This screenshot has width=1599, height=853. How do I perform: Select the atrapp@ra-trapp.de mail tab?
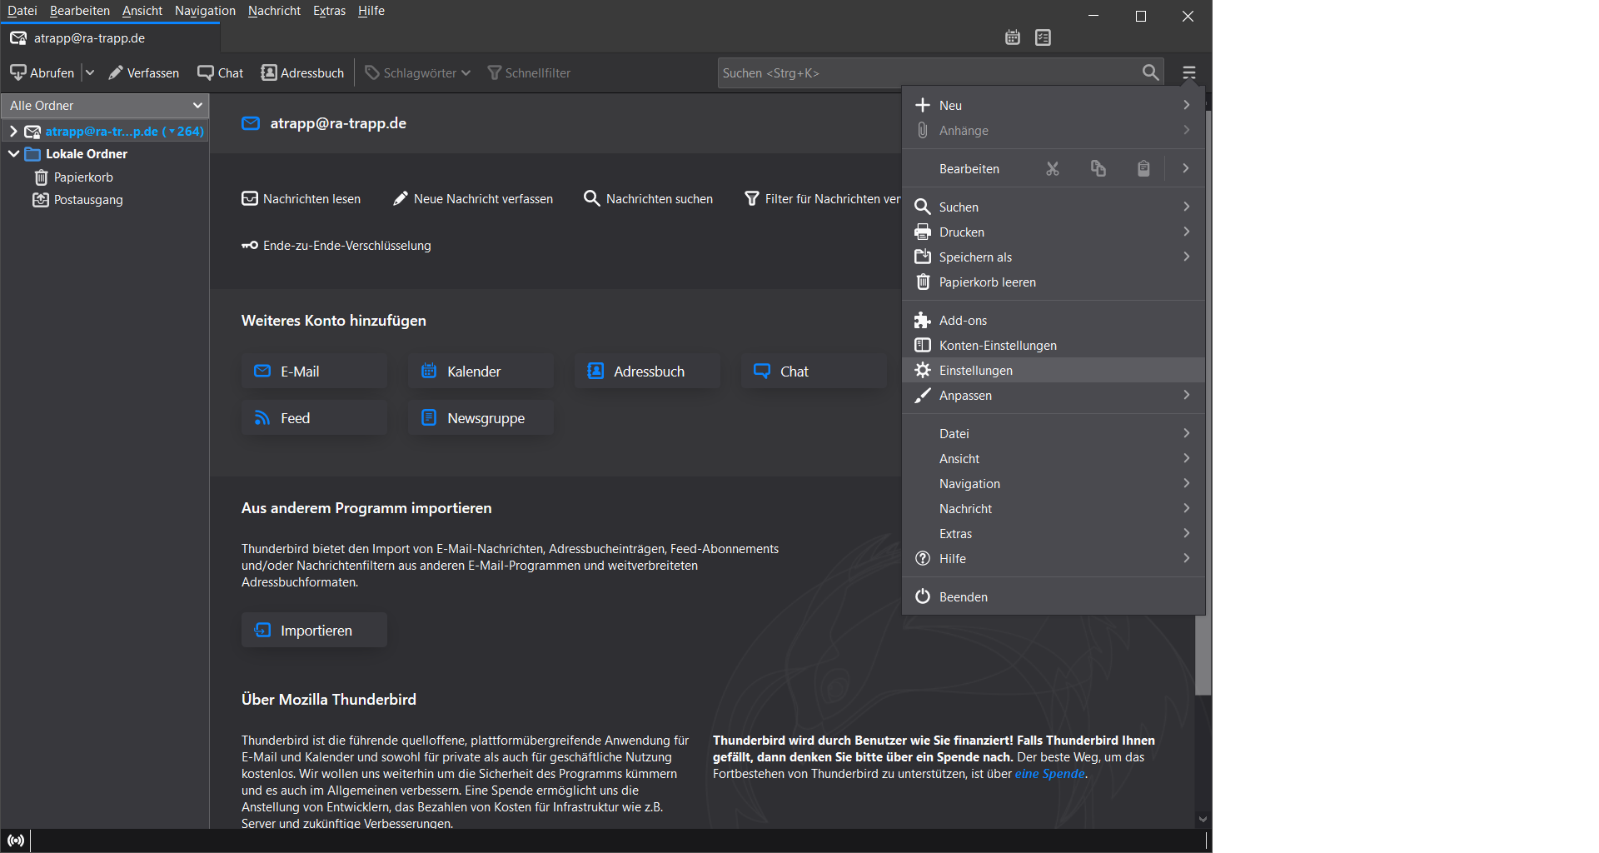coord(110,37)
